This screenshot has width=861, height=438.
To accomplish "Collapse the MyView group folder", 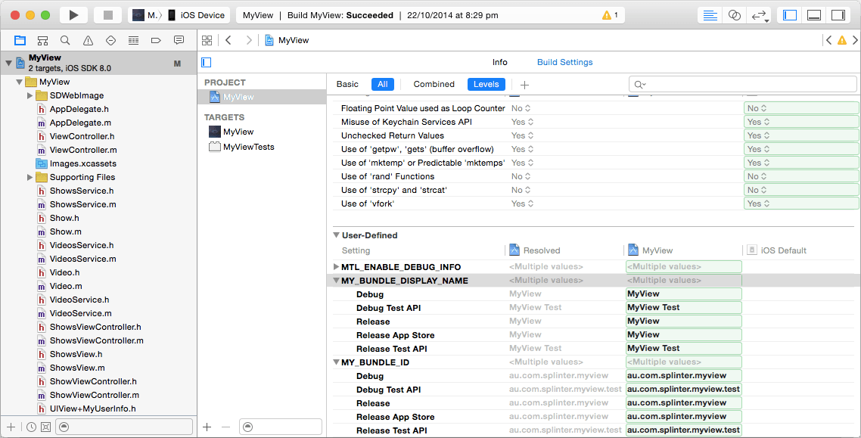I will point(19,82).
